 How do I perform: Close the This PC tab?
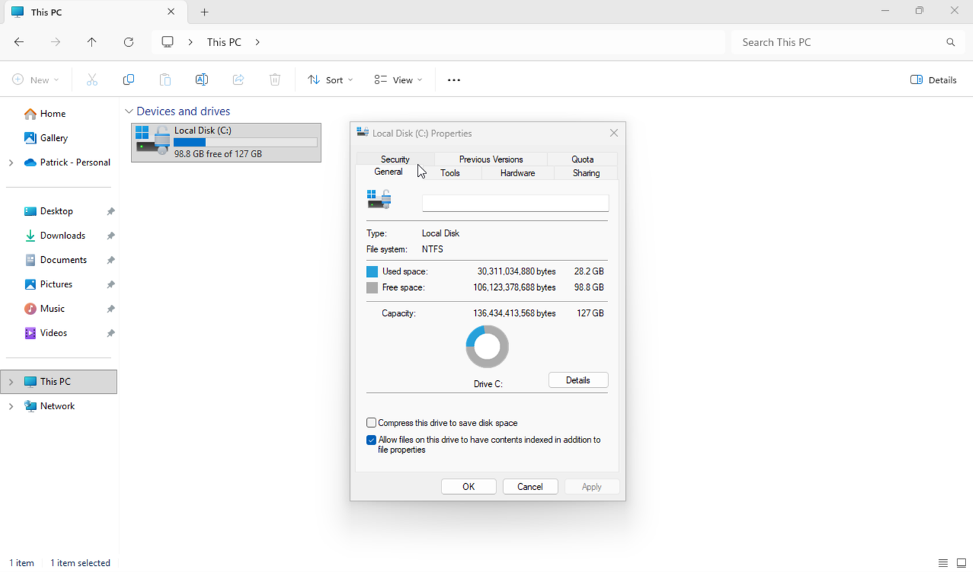171,12
